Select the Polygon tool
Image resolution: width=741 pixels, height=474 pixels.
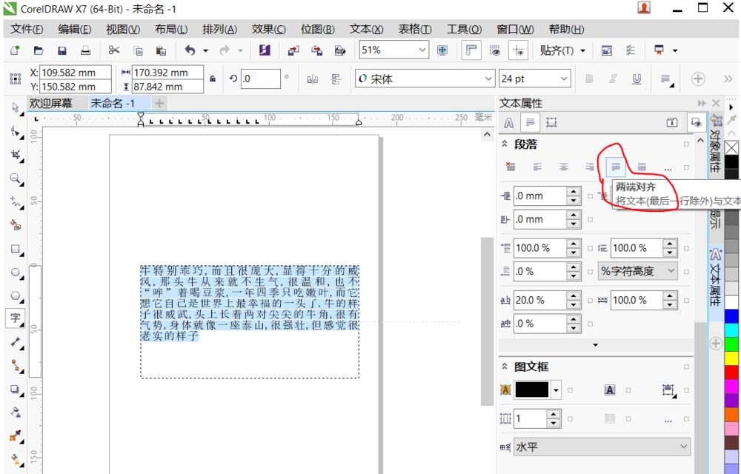click(x=16, y=296)
